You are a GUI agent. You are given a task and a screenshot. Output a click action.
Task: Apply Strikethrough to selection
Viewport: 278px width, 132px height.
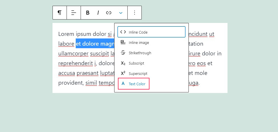pos(140,53)
